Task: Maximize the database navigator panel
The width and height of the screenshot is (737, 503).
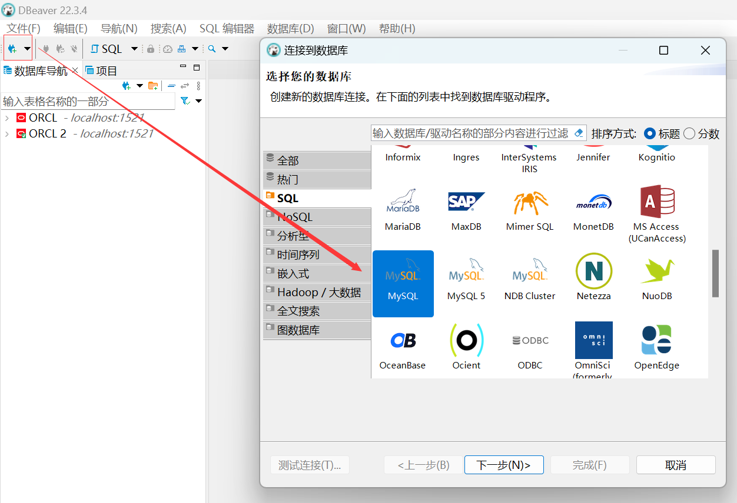Action: [x=197, y=67]
